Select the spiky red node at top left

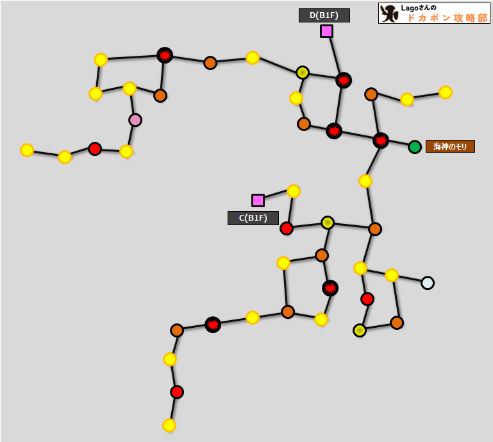click(165, 55)
